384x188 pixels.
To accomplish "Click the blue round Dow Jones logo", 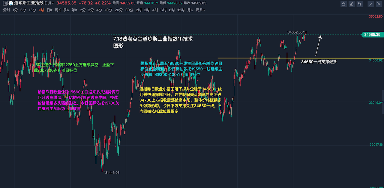I will (10, 3).
